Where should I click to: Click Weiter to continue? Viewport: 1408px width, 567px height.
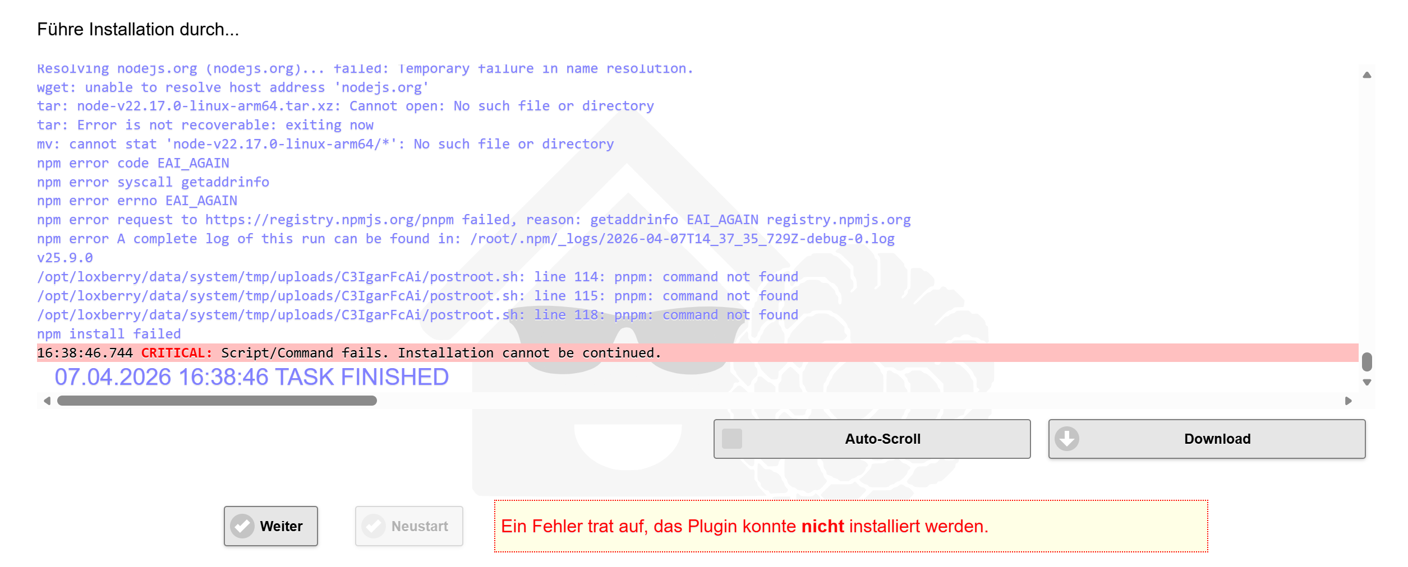click(271, 526)
